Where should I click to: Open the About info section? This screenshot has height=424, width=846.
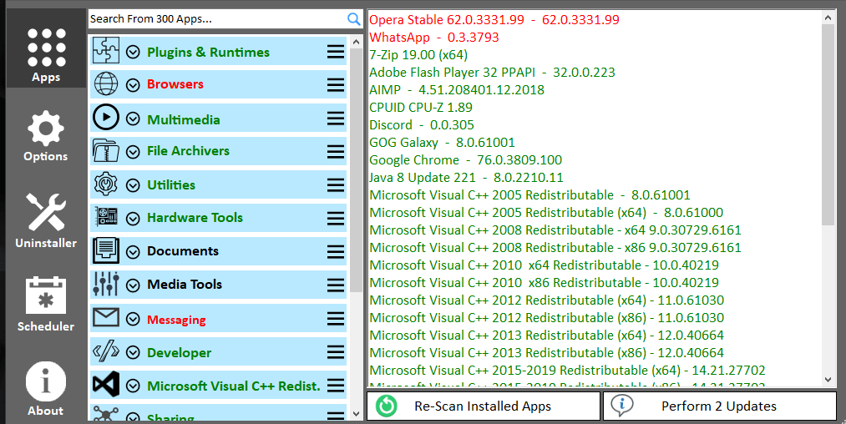coord(46,388)
